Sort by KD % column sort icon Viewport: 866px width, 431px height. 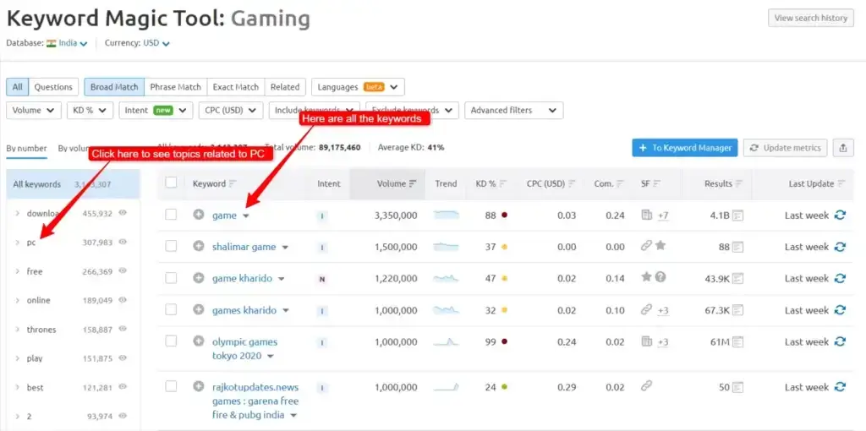point(502,184)
